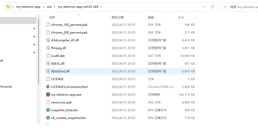The width and height of the screenshot is (258, 129).
Task: Navigate to the my-electron-app breadcrumb folder
Action: coord(28,7)
